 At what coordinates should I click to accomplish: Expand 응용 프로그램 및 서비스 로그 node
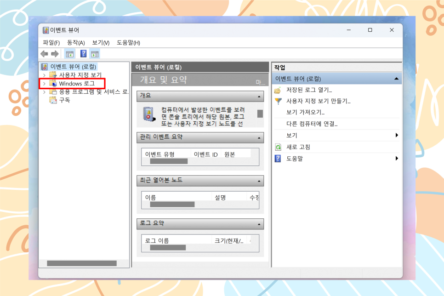click(44, 92)
